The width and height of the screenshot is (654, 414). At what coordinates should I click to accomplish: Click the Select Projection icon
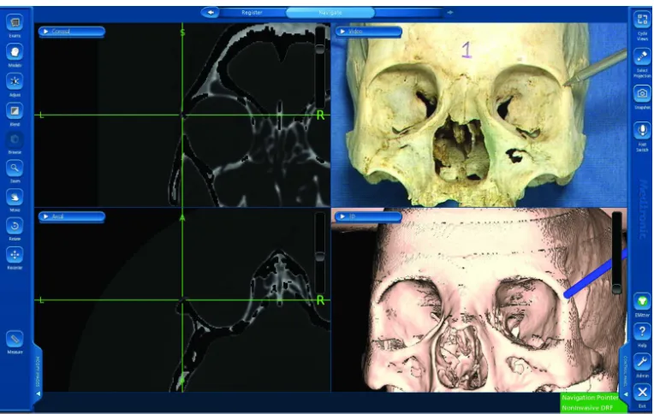point(642,56)
